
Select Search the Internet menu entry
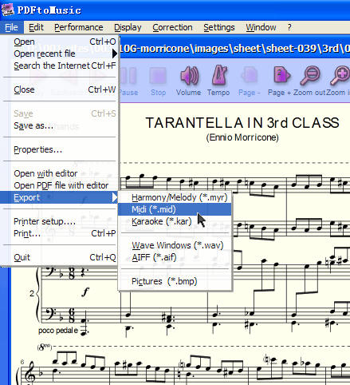60,65
